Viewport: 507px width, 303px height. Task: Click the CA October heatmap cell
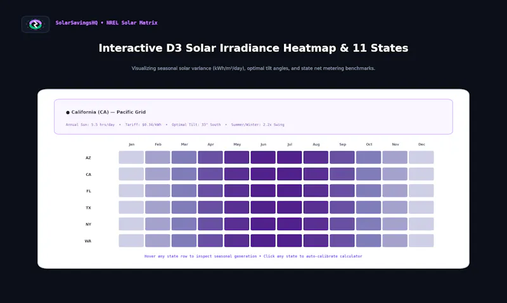(x=369, y=174)
